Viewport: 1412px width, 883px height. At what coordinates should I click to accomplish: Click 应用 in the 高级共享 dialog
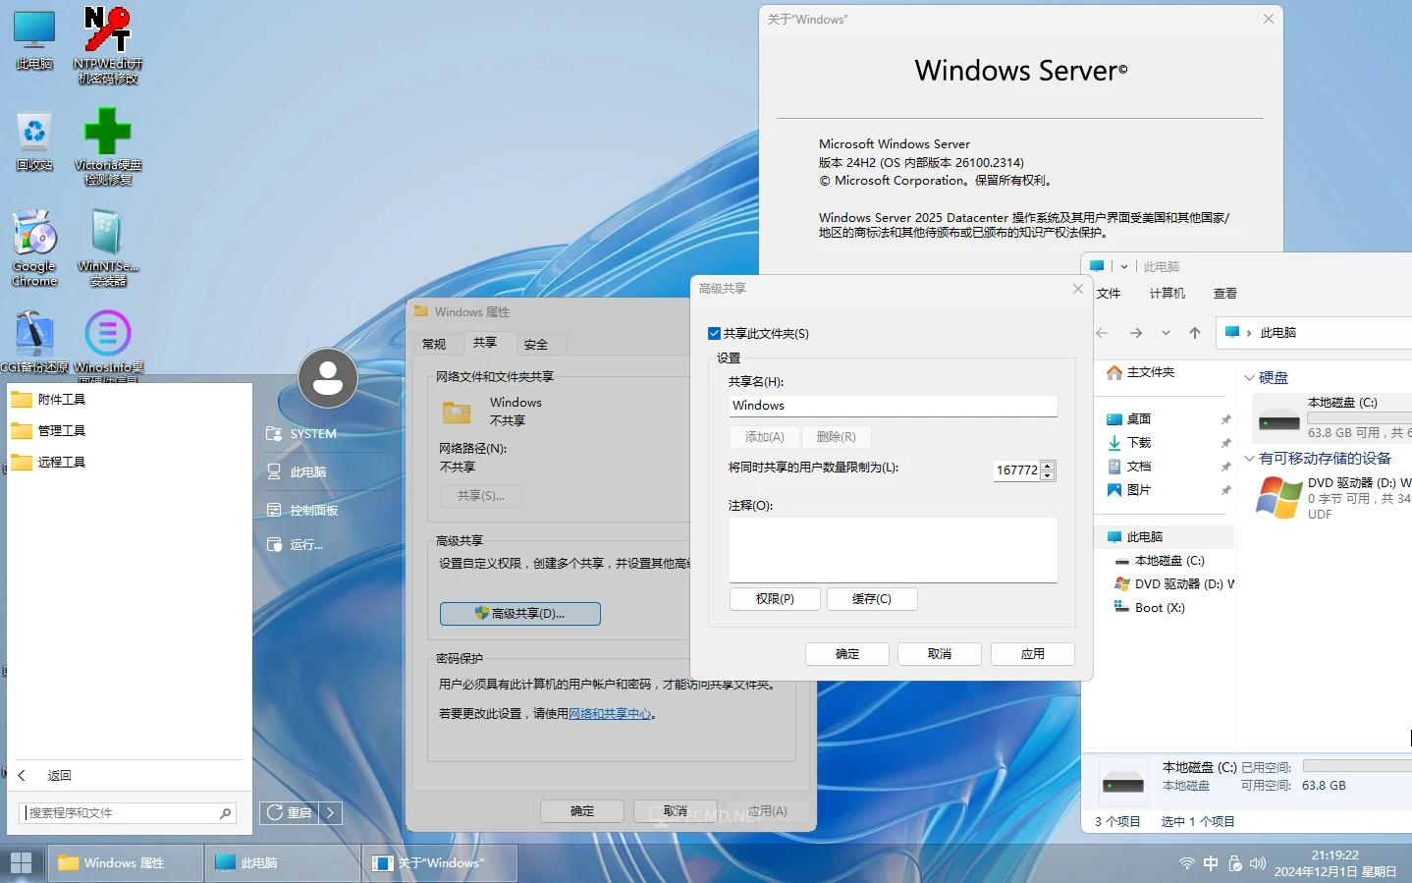pos(1033,654)
